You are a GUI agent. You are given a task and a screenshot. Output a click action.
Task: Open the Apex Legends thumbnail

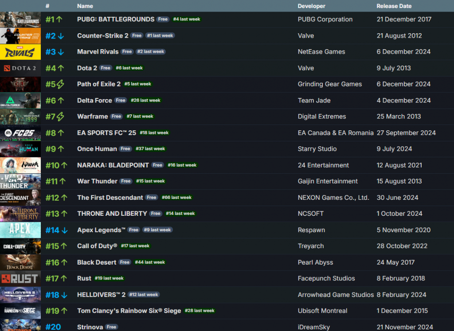[20, 230]
